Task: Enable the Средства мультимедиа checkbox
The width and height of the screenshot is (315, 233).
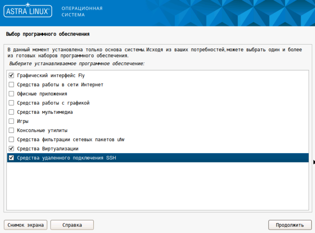Action: click(x=11, y=112)
